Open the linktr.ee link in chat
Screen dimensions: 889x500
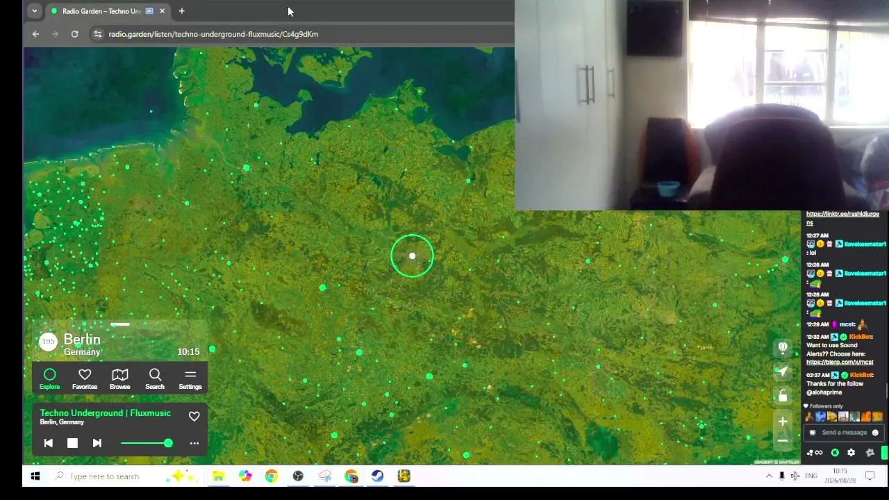842,218
